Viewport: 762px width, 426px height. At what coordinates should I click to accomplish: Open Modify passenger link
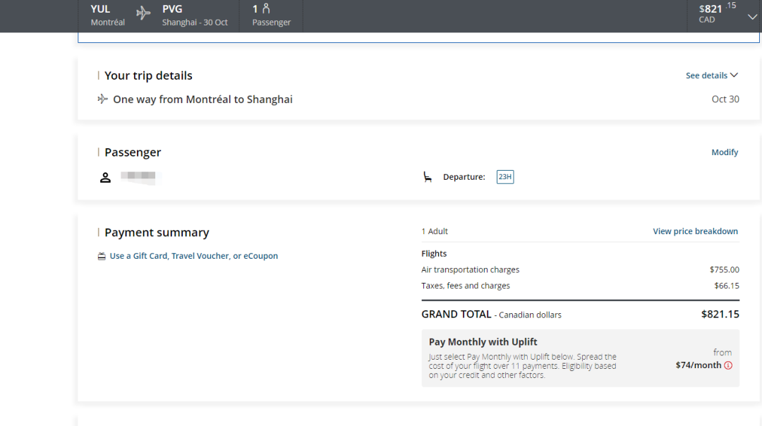[x=725, y=152]
